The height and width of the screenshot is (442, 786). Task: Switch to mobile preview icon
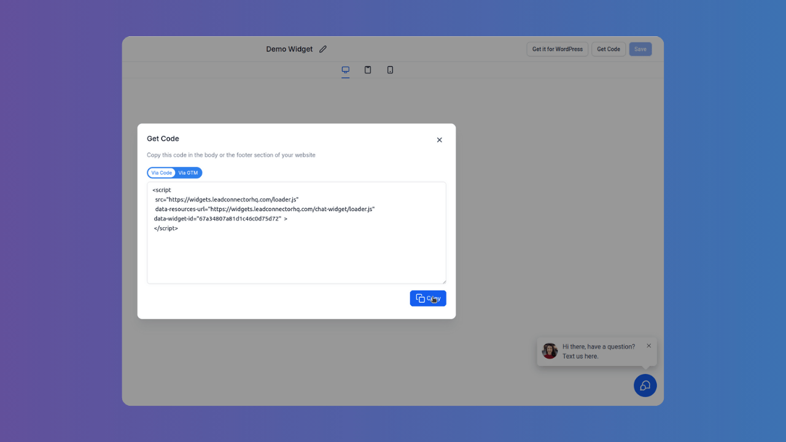pos(390,70)
